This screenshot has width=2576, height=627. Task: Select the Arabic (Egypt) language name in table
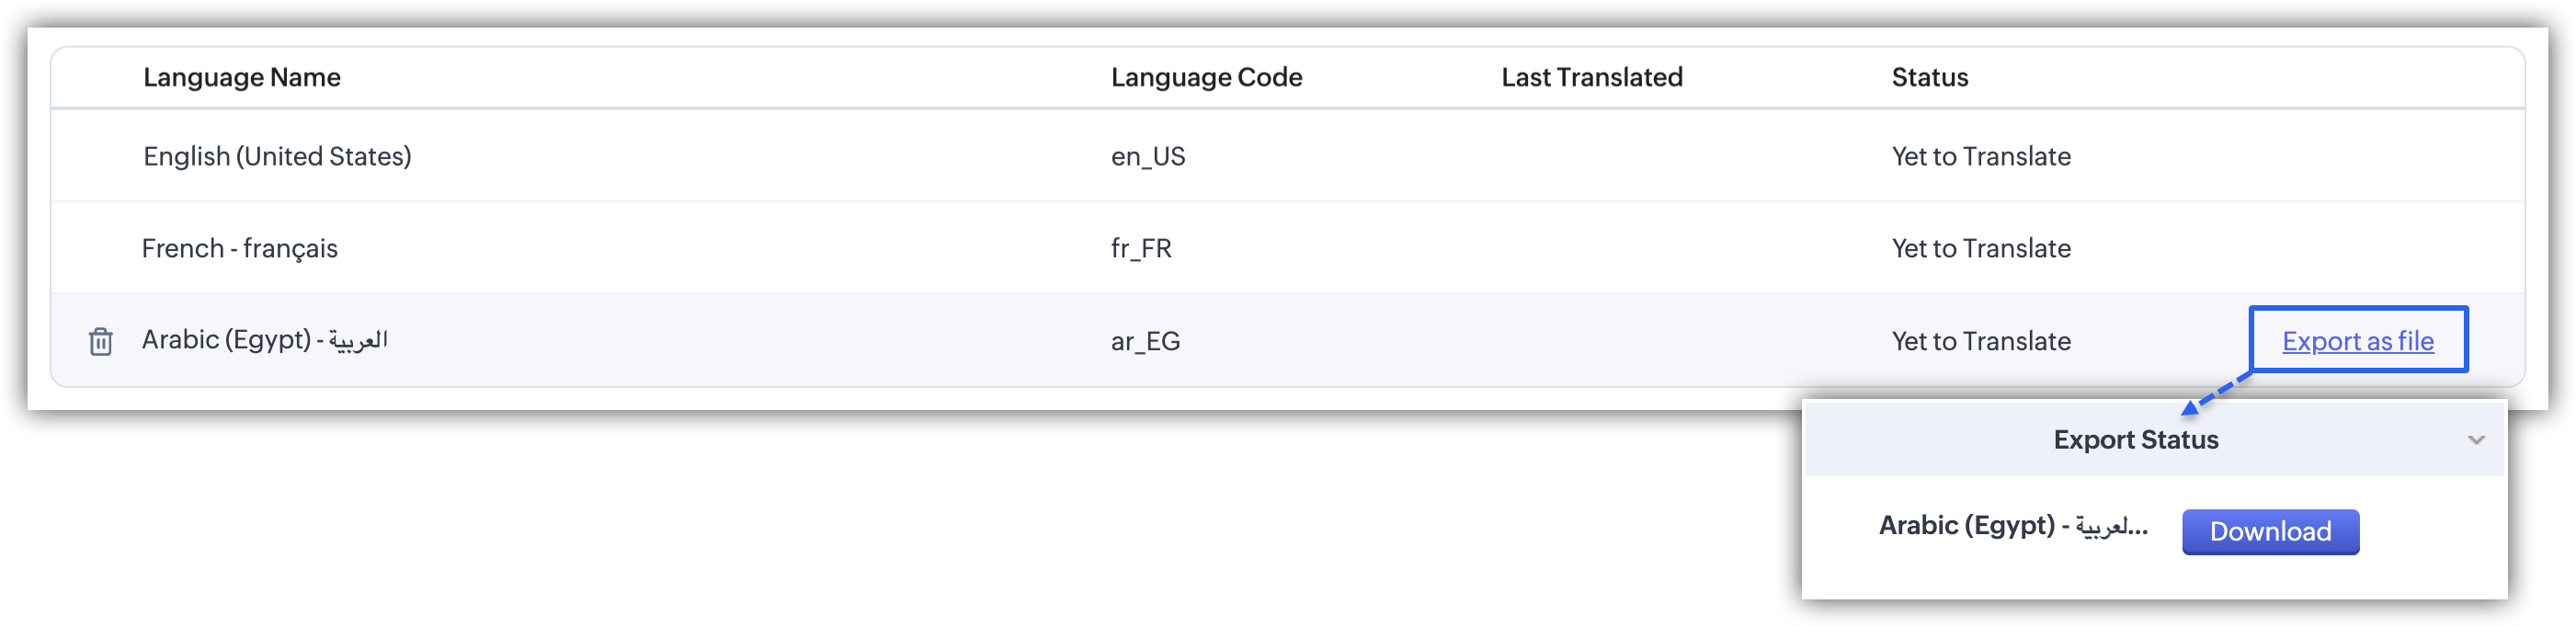click(x=264, y=340)
